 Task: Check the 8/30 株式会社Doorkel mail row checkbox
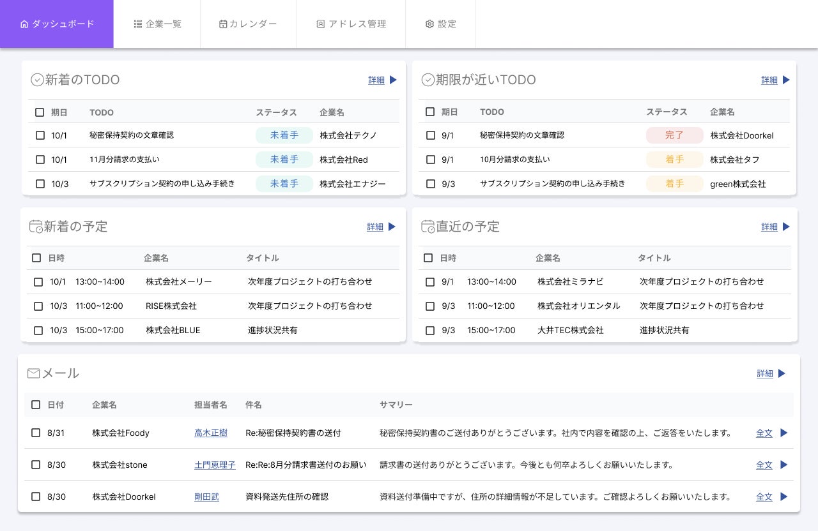[x=36, y=497]
